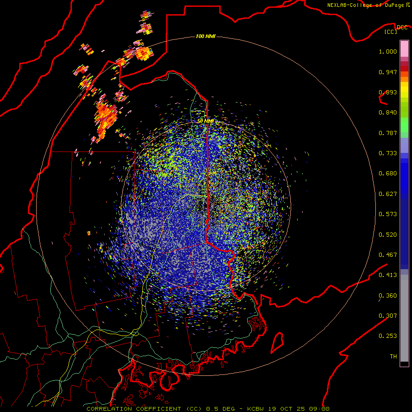
Task: Select the 0.893 scale value
Action: click(x=388, y=92)
